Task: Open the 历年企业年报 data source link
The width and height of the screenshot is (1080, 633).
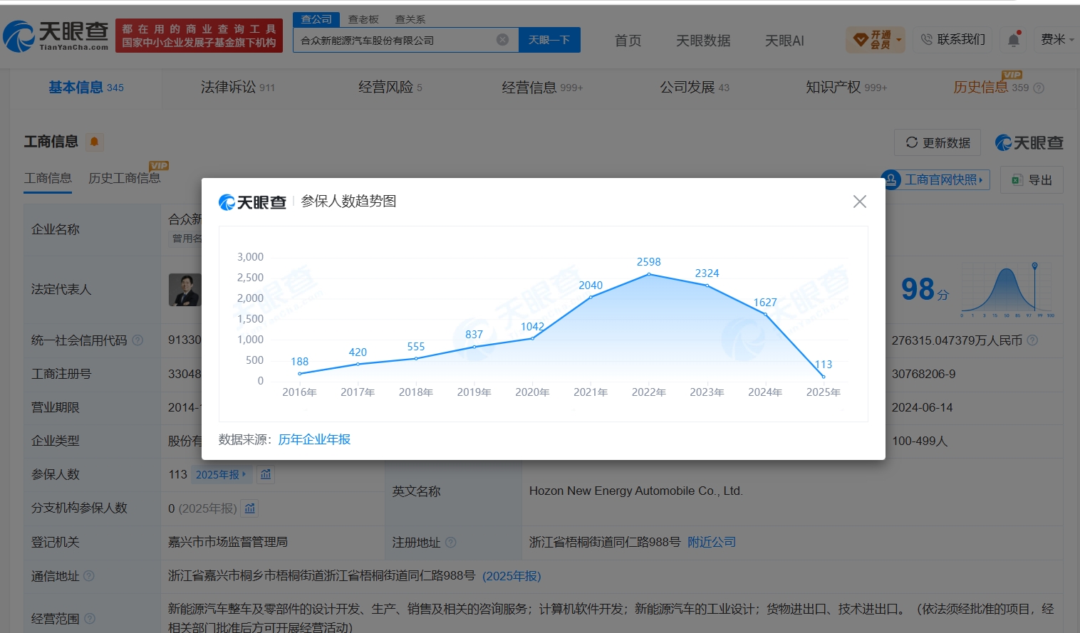Action: tap(314, 440)
